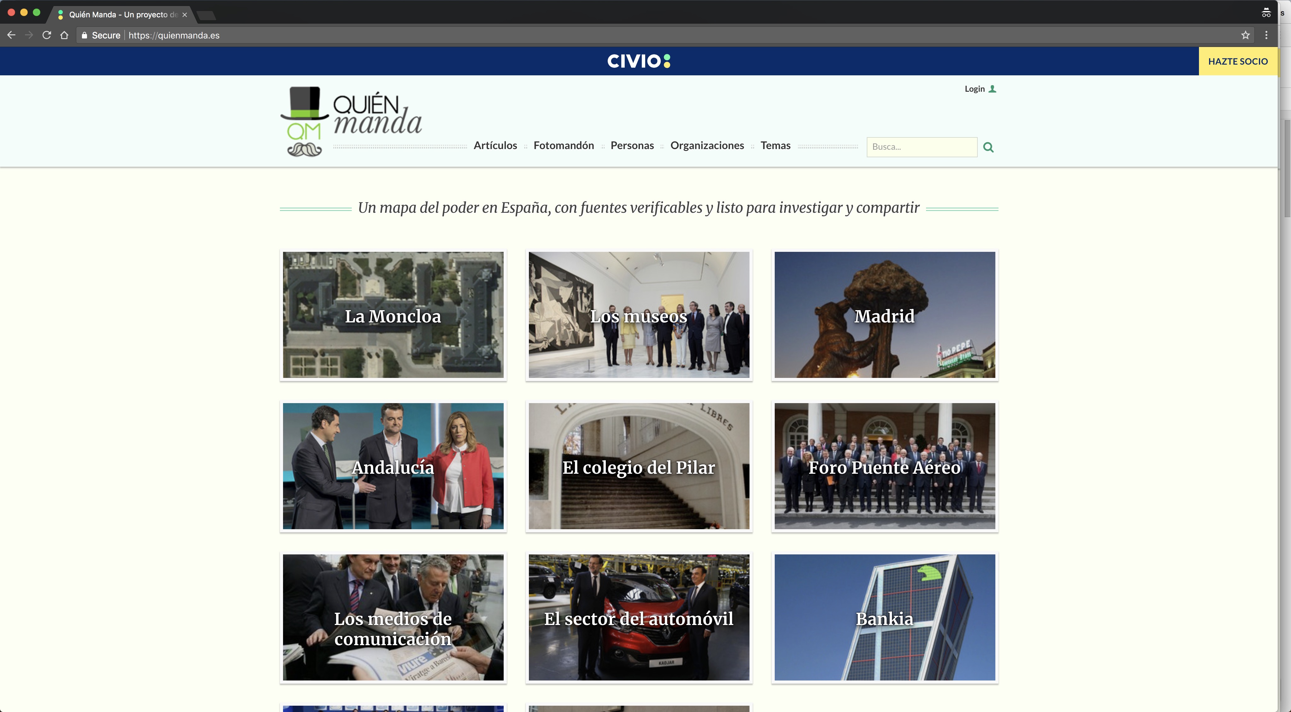
Task: Open the Los museos topic card
Action: [x=639, y=315]
